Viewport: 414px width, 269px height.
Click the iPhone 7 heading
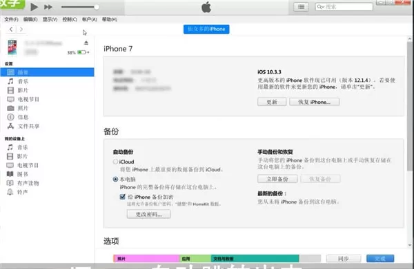pos(118,49)
